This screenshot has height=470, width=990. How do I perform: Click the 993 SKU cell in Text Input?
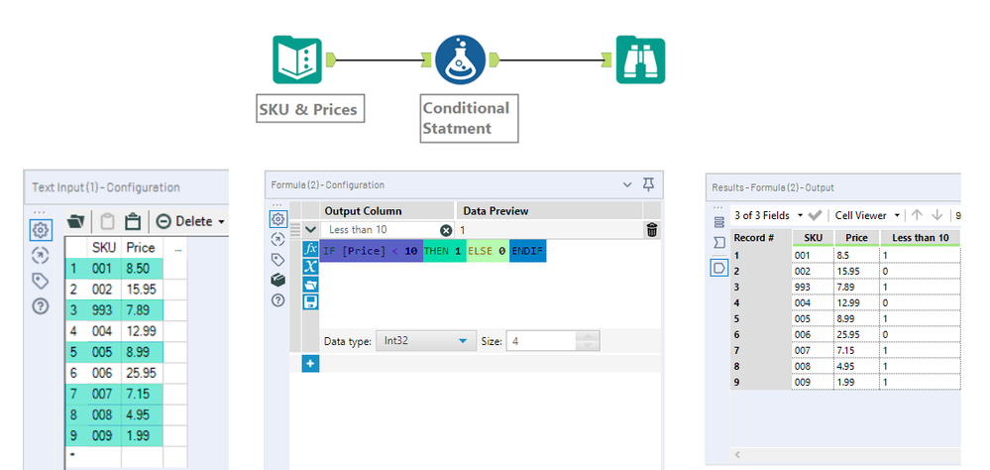(104, 310)
